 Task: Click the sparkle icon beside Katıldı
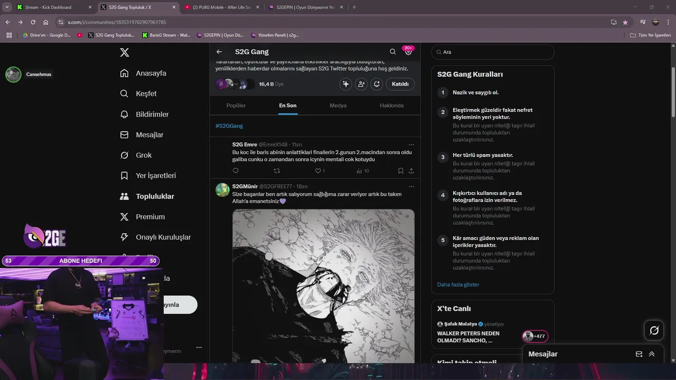[x=346, y=84]
